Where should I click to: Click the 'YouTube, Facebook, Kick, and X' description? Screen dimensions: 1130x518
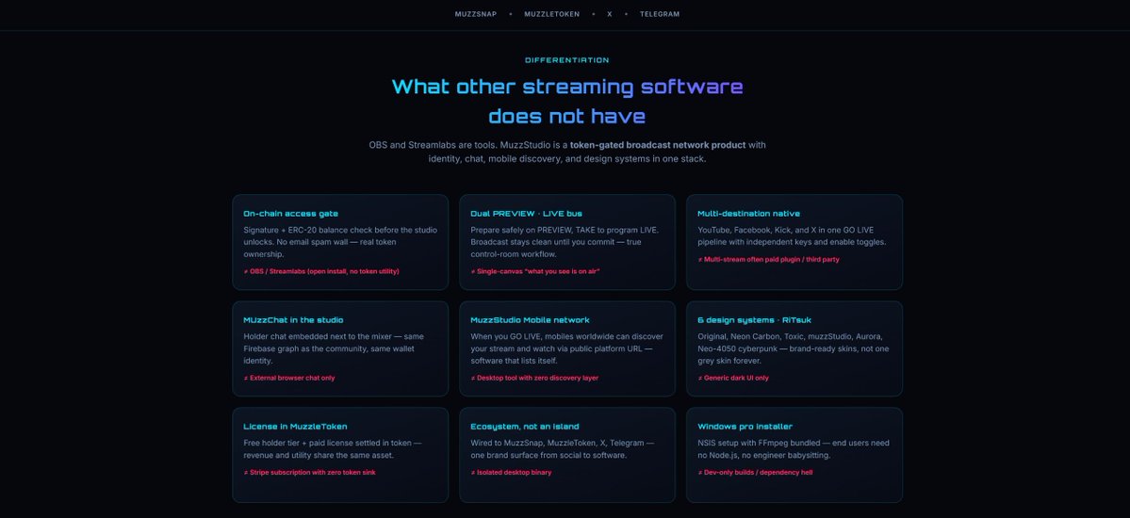coord(792,236)
